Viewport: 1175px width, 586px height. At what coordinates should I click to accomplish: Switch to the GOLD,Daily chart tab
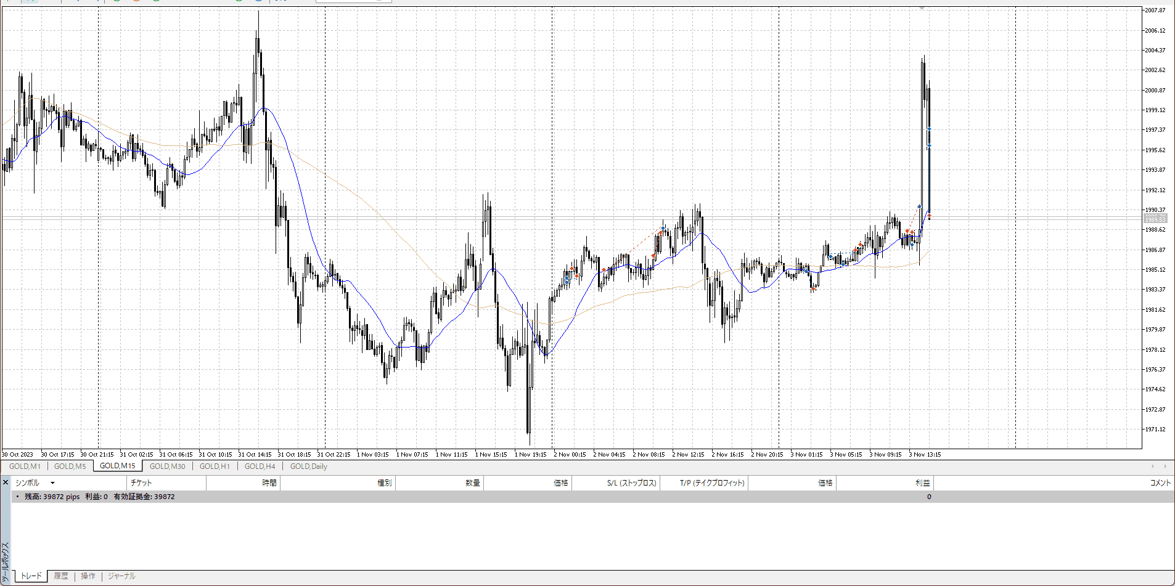tap(308, 466)
